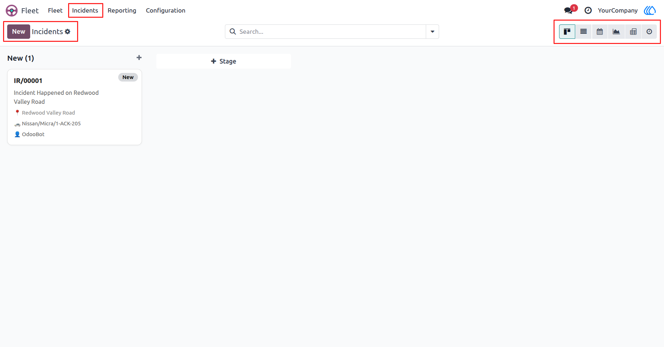
Task: Open the user avatar menu
Action: pos(650,10)
